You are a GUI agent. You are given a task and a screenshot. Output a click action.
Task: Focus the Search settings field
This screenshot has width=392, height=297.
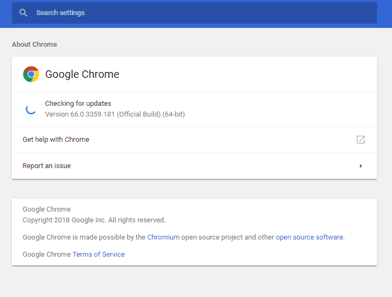tap(194, 13)
